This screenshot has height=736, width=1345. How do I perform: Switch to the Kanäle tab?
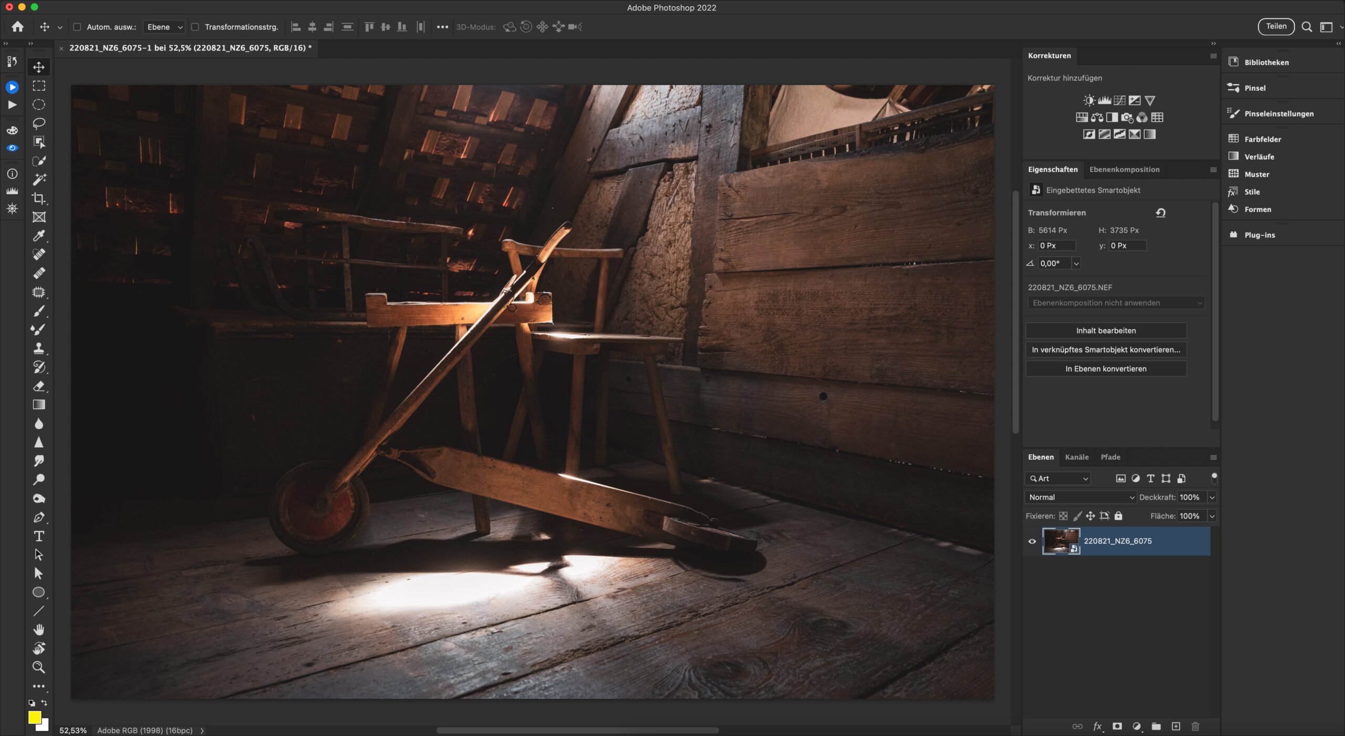pyautogui.click(x=1077, y=457)
